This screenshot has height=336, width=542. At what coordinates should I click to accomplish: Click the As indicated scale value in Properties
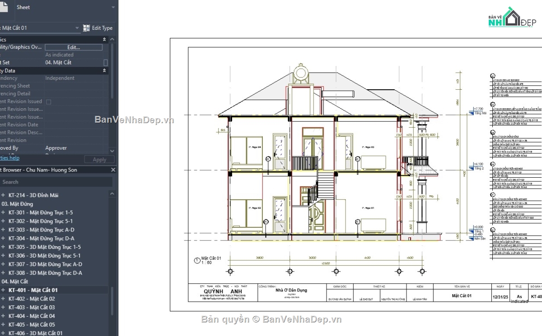point(59,55)
